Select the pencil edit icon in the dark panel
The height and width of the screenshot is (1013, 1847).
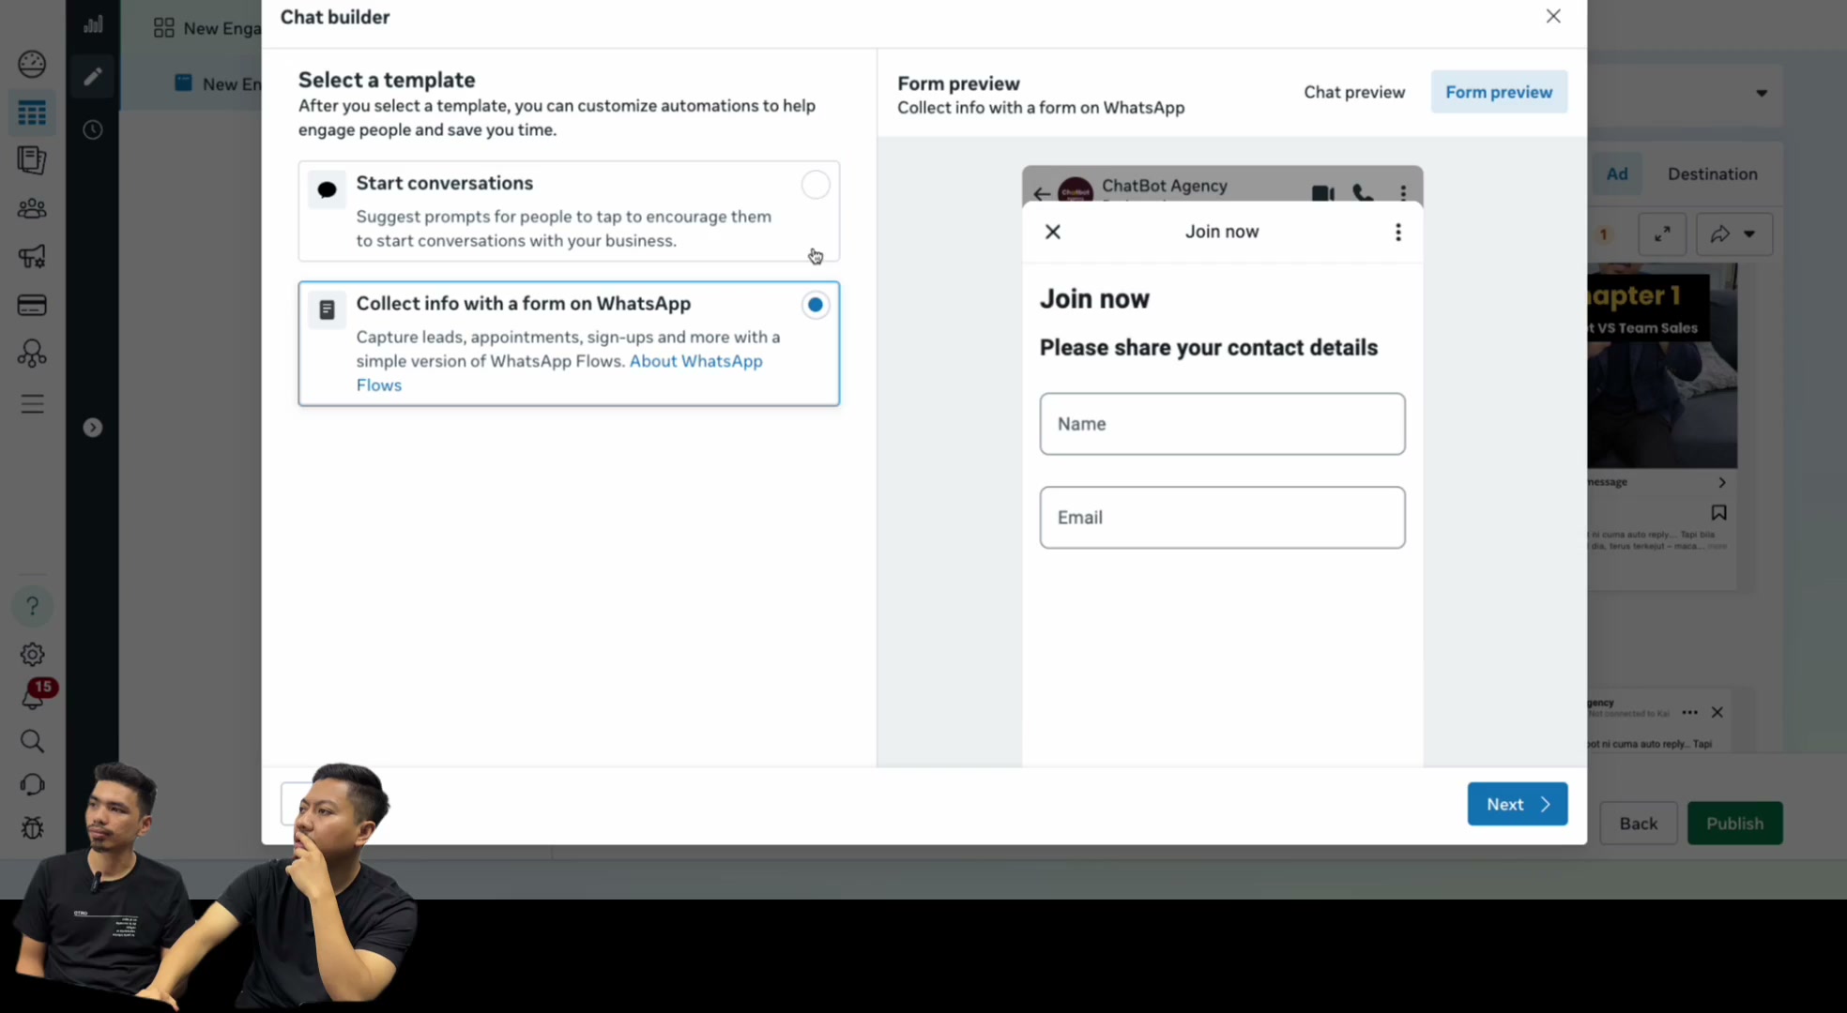click(x=92, y=77)
